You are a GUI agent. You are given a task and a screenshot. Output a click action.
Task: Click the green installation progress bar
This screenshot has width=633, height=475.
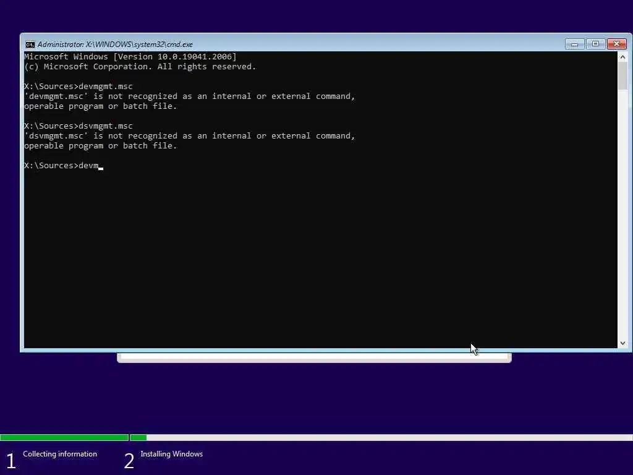point(73,437)
